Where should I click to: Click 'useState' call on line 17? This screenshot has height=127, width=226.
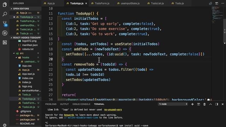point(123,44)
